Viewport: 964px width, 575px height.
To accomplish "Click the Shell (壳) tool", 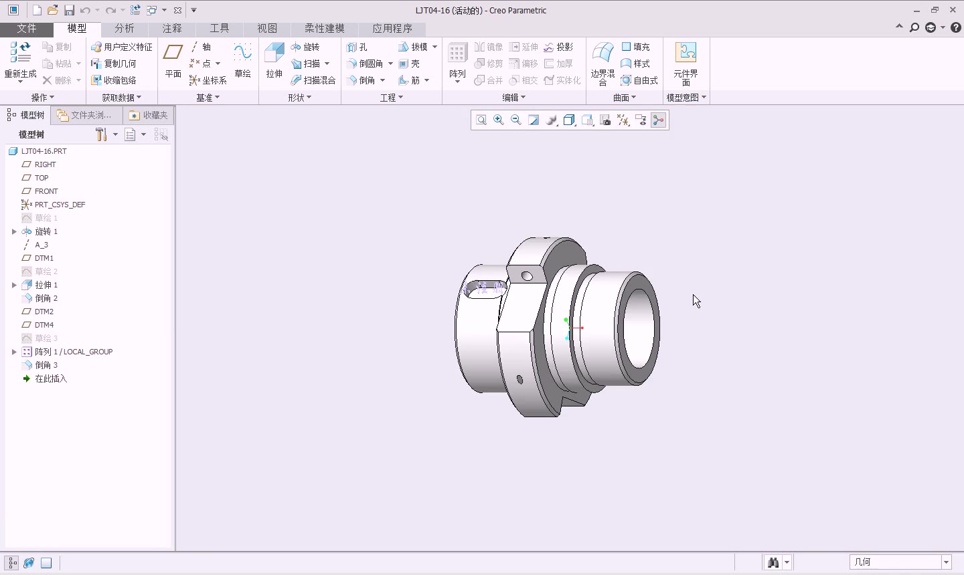I will (x=409, y=64).
